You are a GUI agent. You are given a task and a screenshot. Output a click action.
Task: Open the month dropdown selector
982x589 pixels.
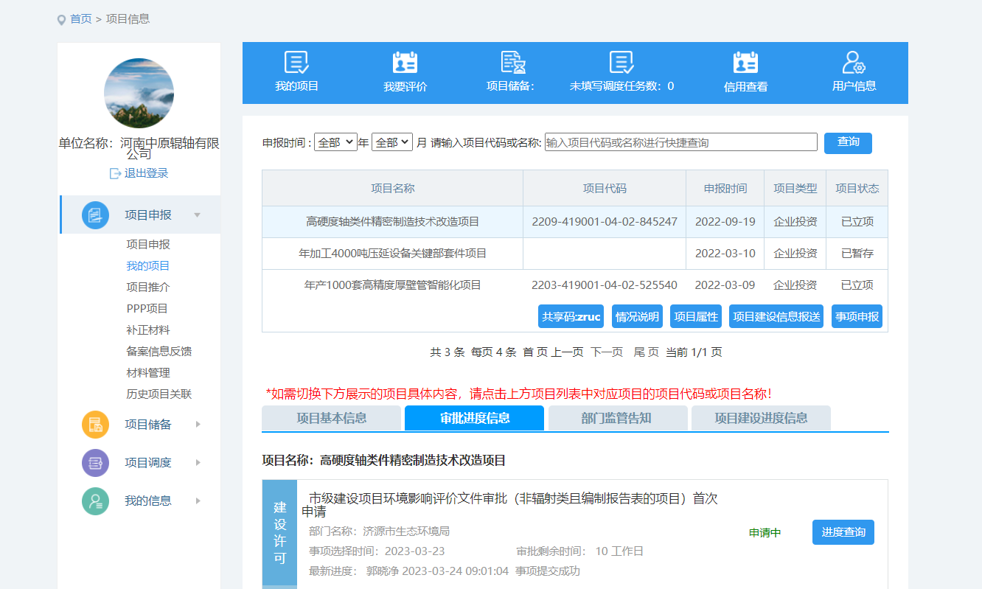click(x=391, y=142)
